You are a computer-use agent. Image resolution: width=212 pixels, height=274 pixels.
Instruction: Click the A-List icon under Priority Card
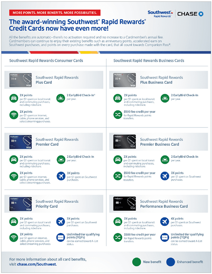[x=61, y=237]
